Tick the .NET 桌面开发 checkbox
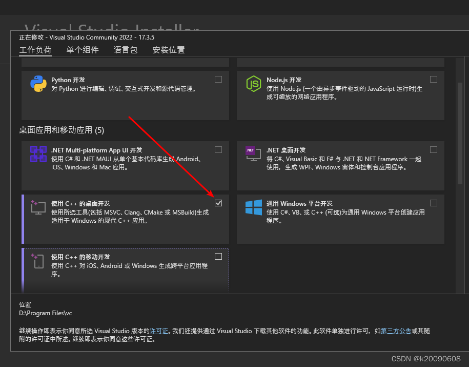469x367 pixels. (434, 150)
